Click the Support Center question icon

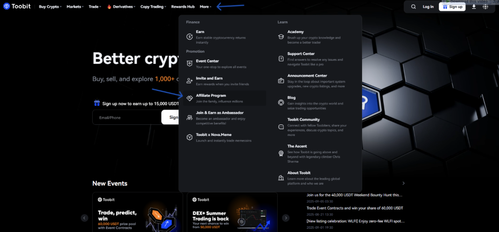[281, 58]
